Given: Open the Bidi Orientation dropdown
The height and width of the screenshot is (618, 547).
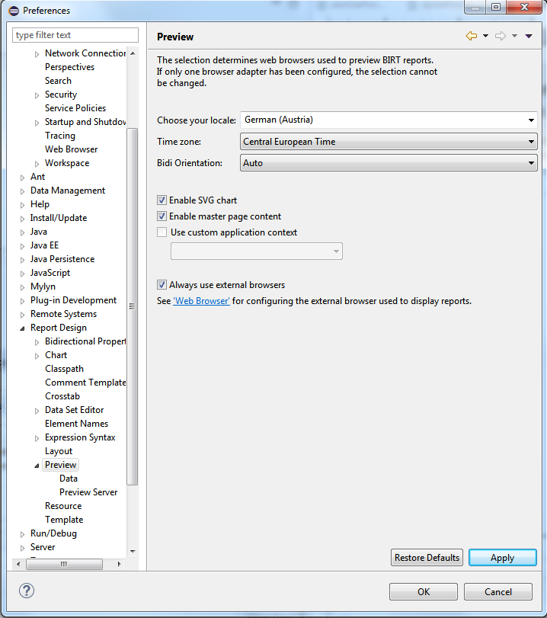Looking at the screenshot, I should pos(531,163).
